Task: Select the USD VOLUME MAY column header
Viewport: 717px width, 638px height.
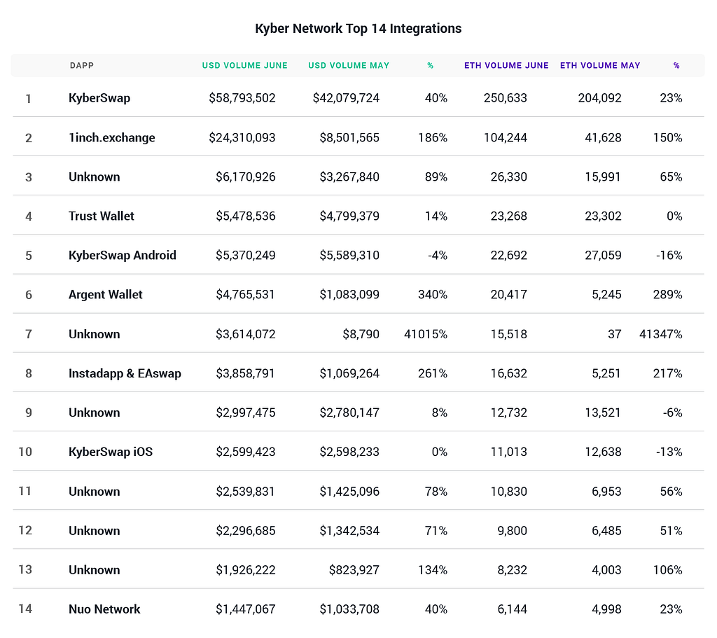Action: pos(349,66)
